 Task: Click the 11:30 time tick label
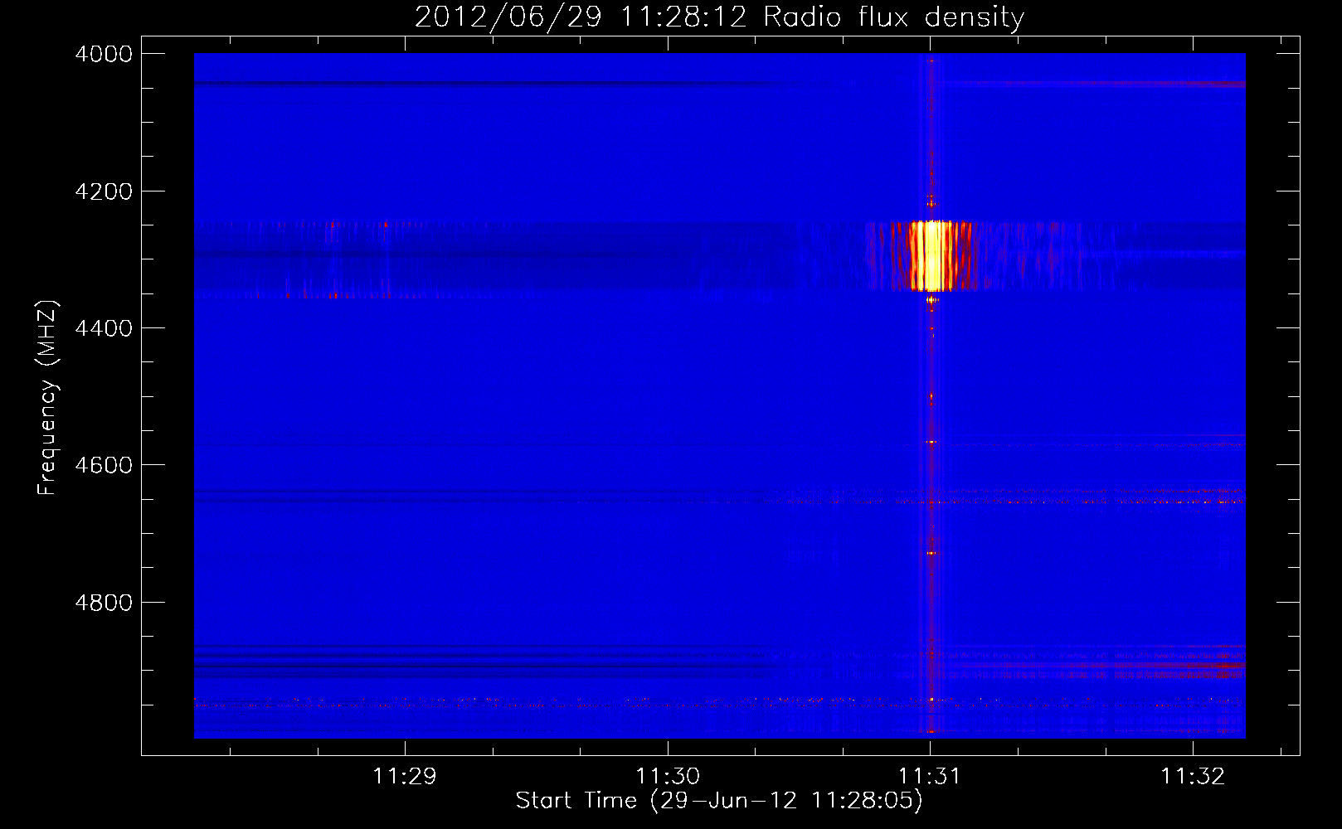(x=668, y=776)
